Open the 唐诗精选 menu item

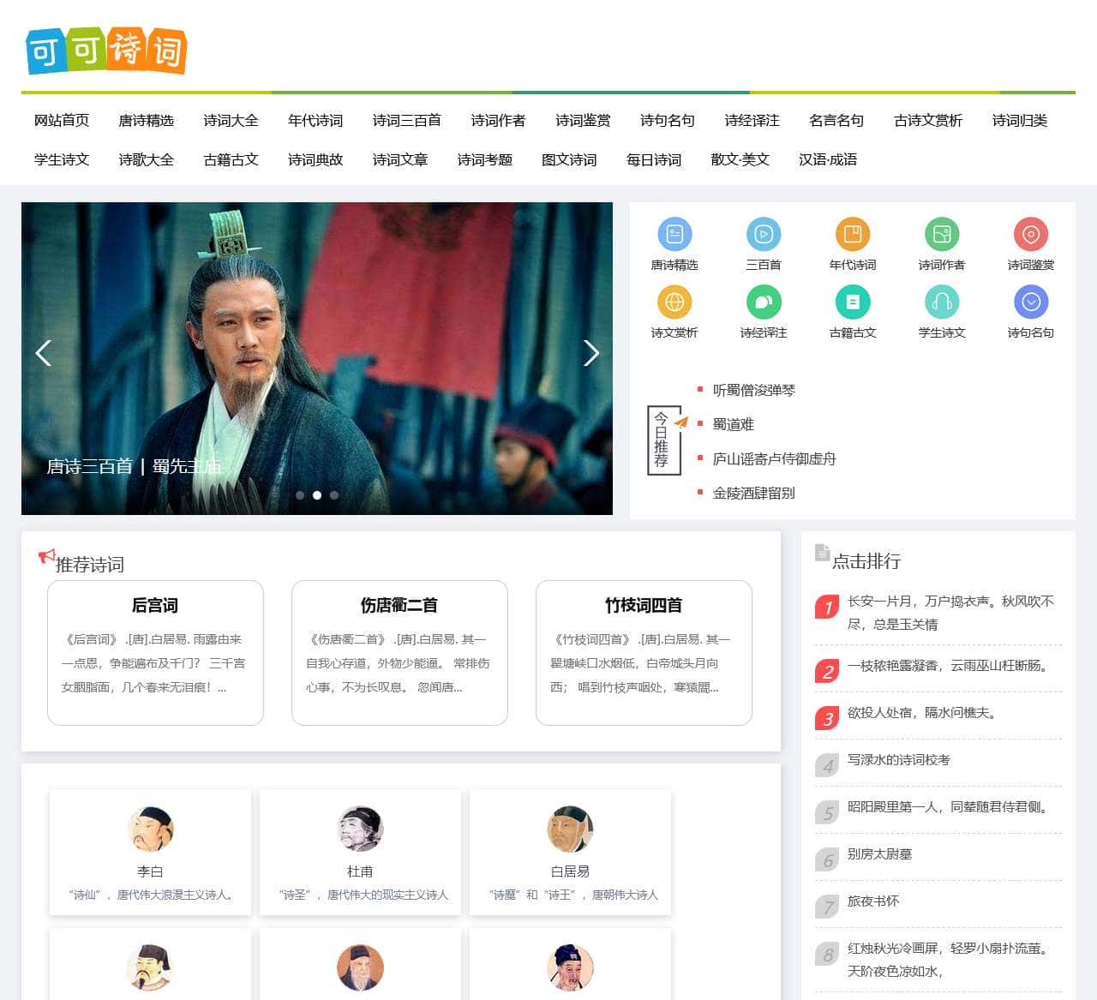coord(146,121)
